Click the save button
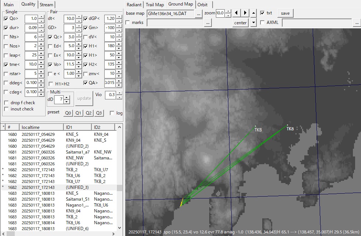The image size is (361, 236). (285, 13)
